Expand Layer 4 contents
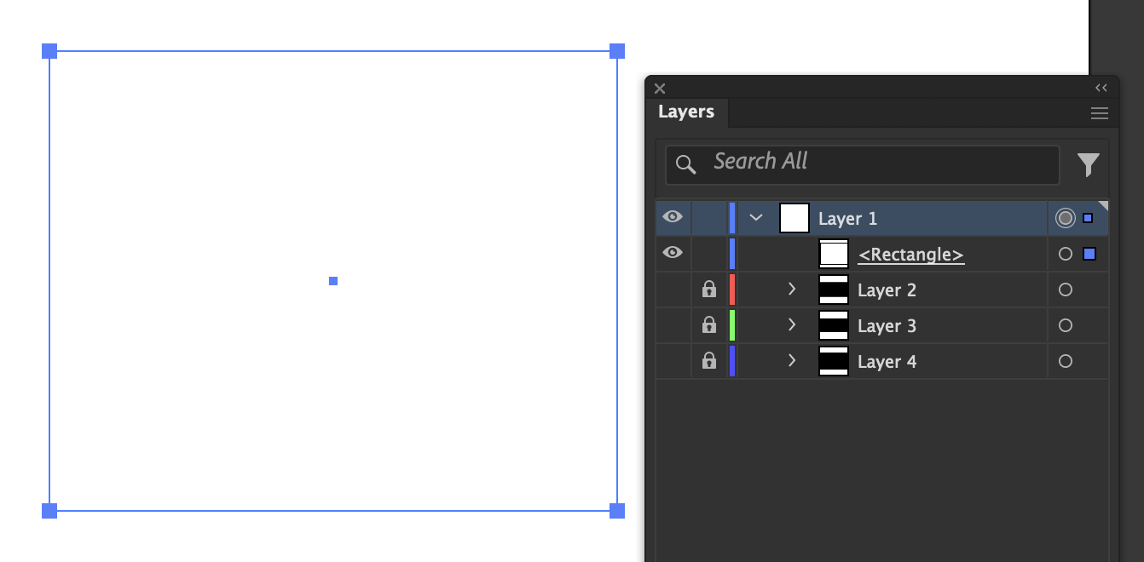Image resolution: width=1144 pixels, height=562 pixels. (x=791, y=361)
